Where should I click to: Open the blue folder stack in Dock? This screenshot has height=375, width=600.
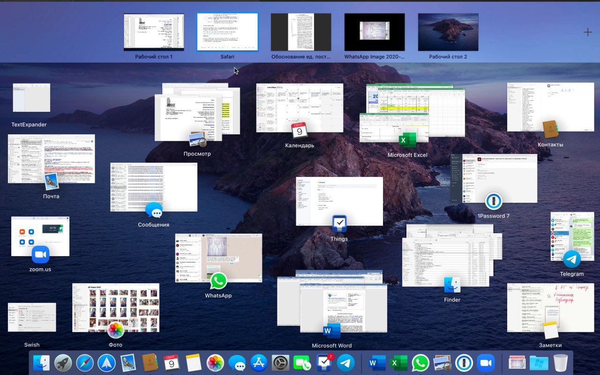(539, 363)
